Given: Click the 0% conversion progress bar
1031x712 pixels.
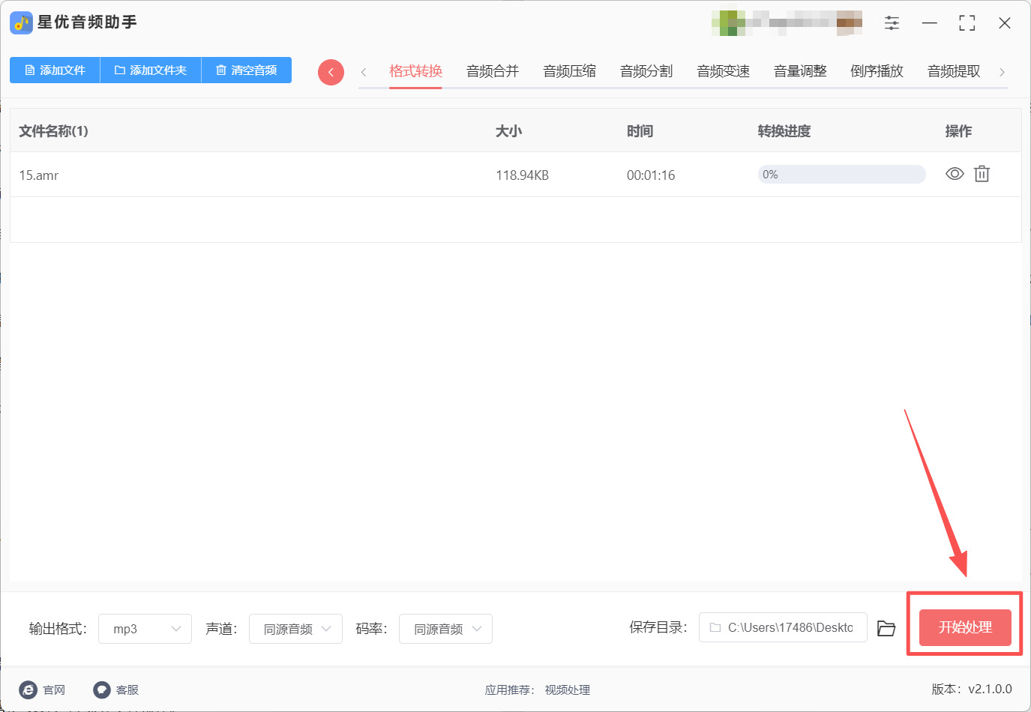Looking at the screenshot, I should [x=841, y=173].
